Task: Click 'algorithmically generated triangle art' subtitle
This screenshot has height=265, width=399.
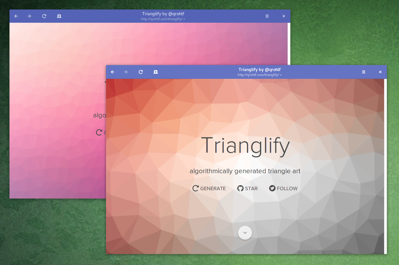Action: click(245, 171)
